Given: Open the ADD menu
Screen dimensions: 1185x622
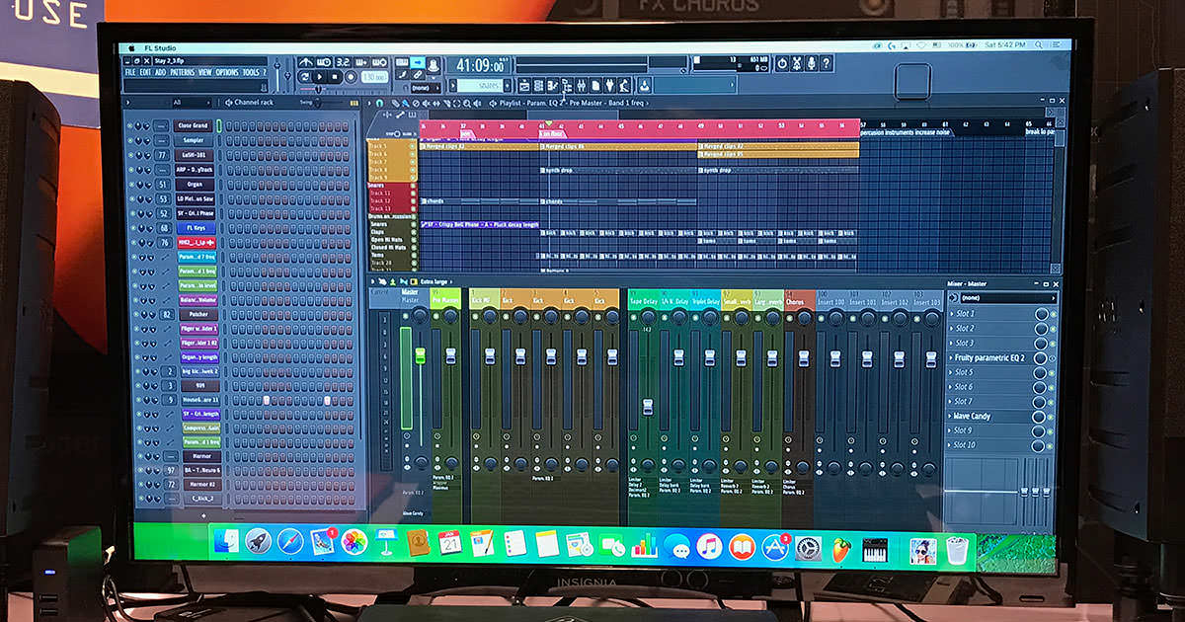Looking at the screenshot, I should 160,72.
